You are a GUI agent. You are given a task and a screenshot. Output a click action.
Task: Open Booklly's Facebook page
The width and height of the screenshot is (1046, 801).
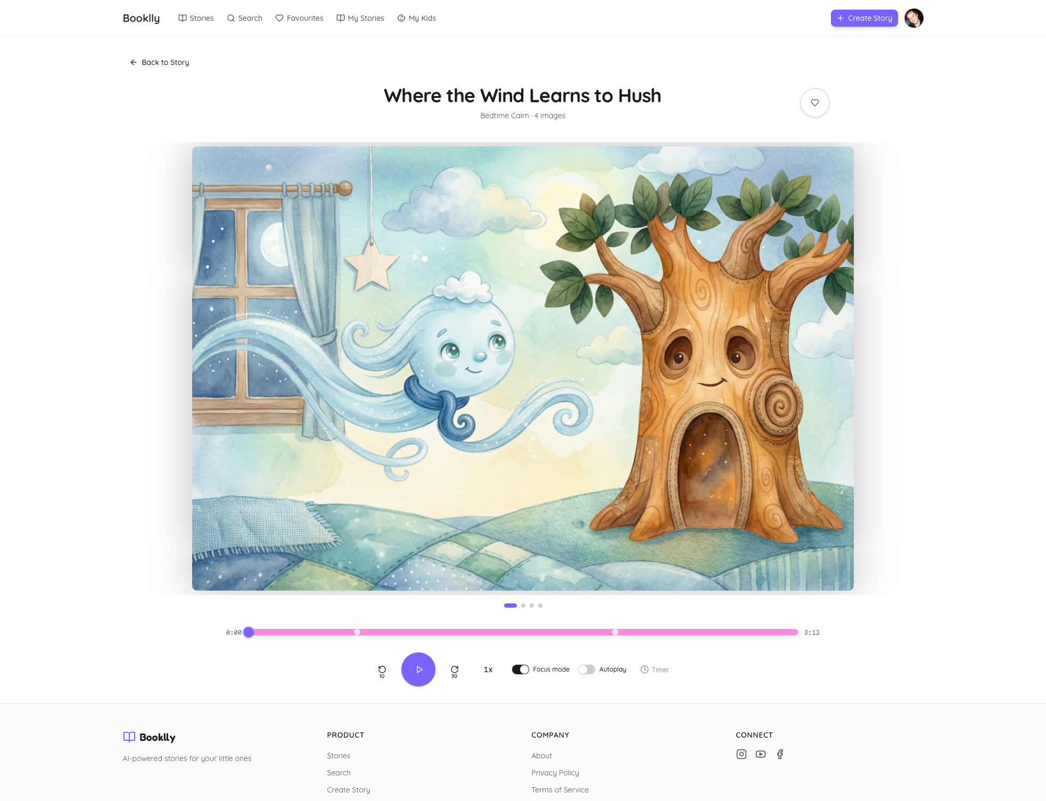point(780,754)
